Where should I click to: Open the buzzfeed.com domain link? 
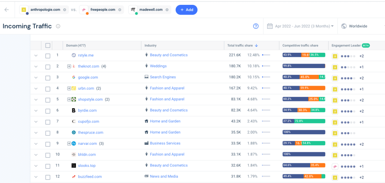[90, 177]
